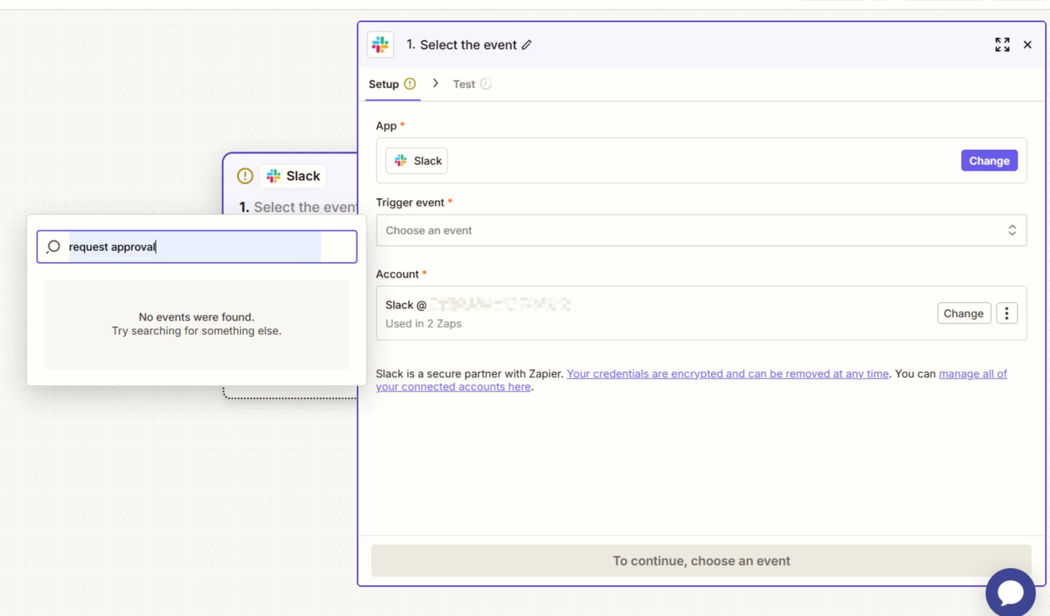The width and height of the screenshot is (1050, 616).
Task: Open the account options three-dot menu
Action: tap(1006, 313)
